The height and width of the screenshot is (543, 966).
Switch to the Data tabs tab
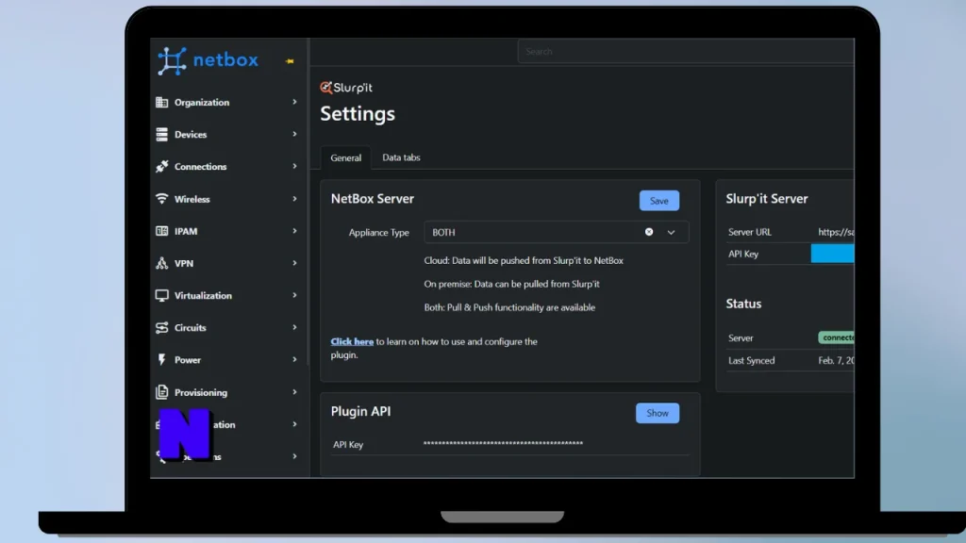point(401,157)
